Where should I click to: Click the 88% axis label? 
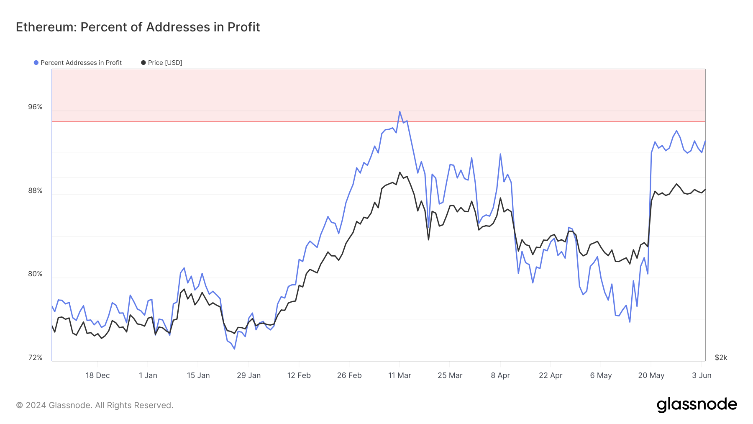pos(35,191)
